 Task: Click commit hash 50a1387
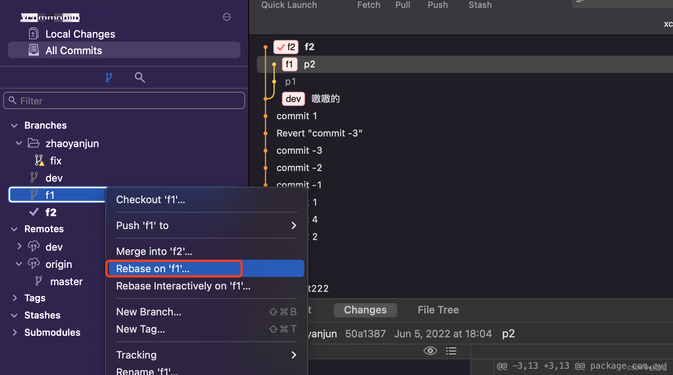coord(365,333)
